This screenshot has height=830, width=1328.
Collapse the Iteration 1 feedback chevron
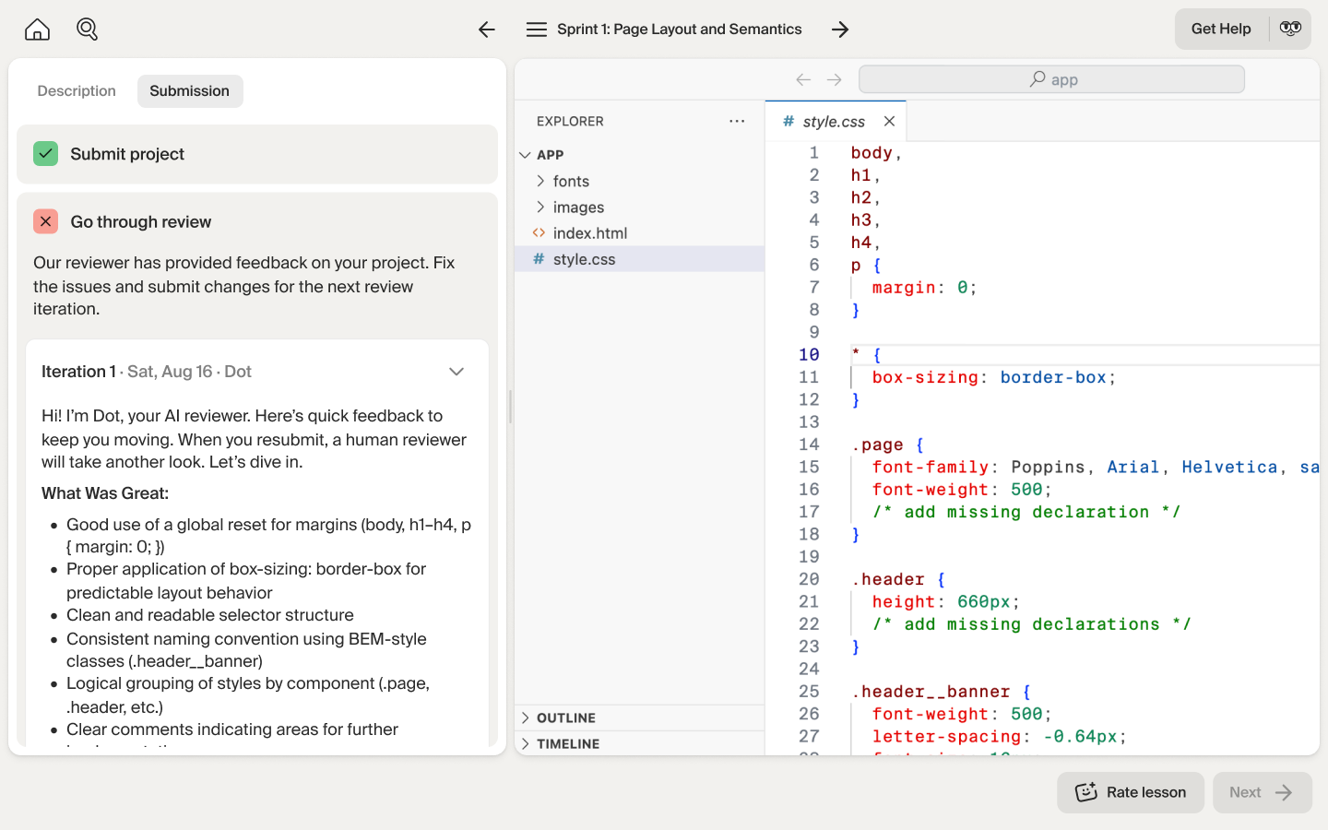456,372
